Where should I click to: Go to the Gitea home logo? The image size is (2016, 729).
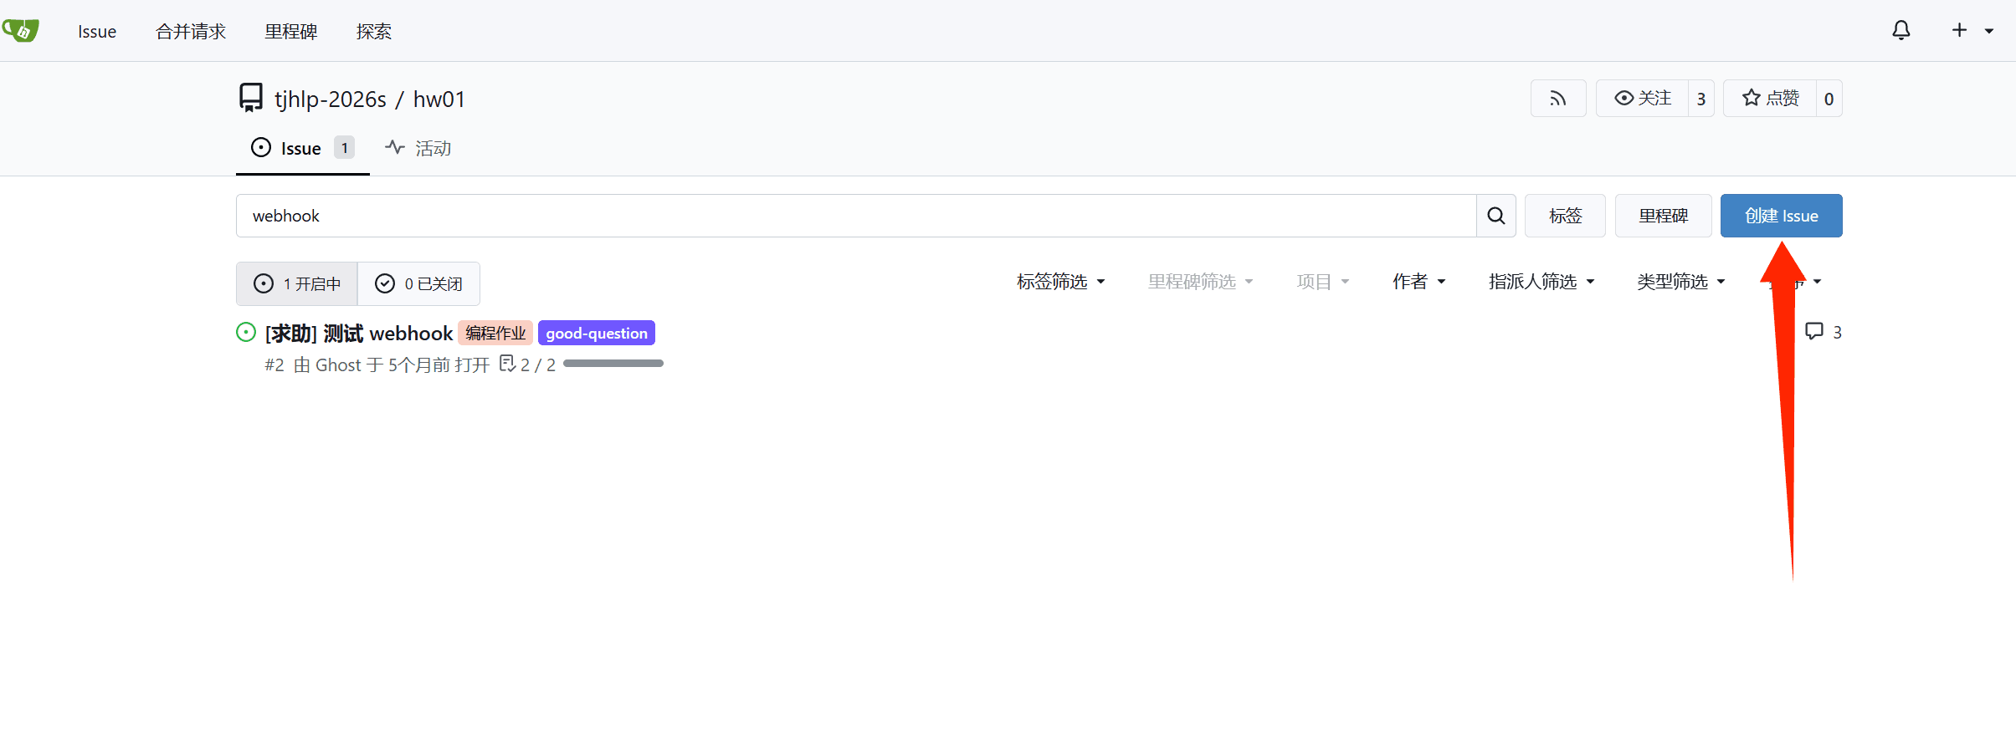pyautogui.click(x=21, y=31)
